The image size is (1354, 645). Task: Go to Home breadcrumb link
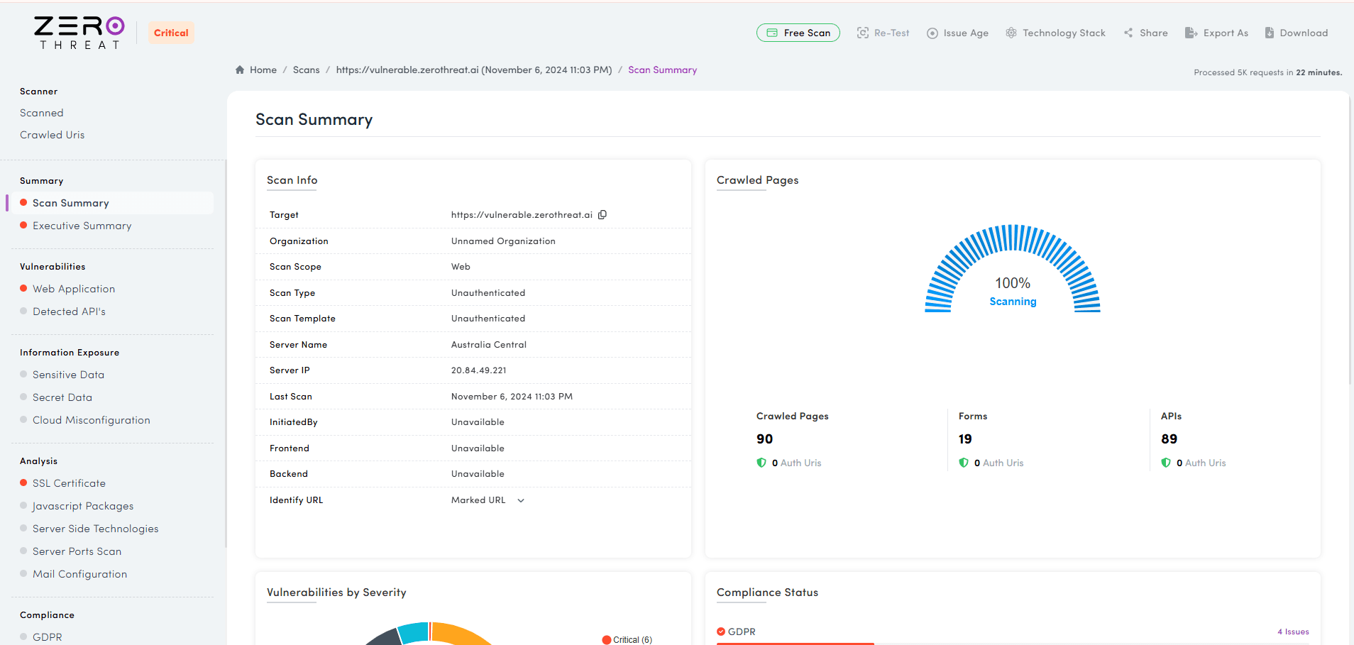263,70
